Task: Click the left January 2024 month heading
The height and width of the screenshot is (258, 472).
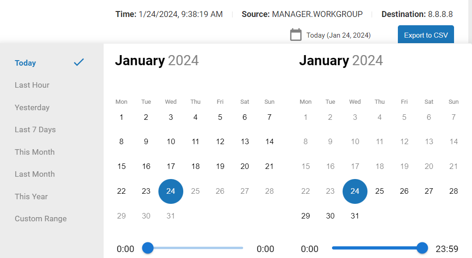Action: (157, 61)
